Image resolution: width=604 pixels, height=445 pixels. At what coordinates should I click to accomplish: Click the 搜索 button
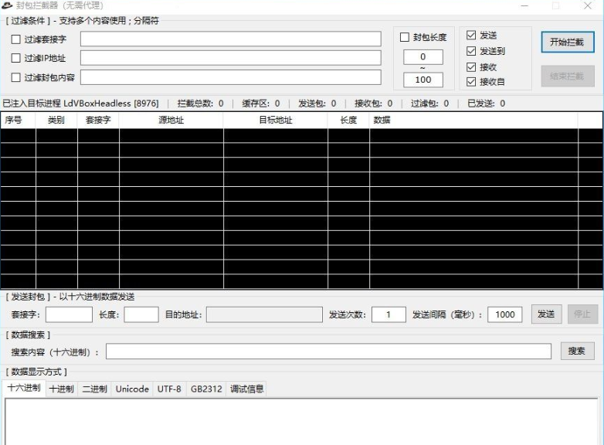(x=577, y=351)
